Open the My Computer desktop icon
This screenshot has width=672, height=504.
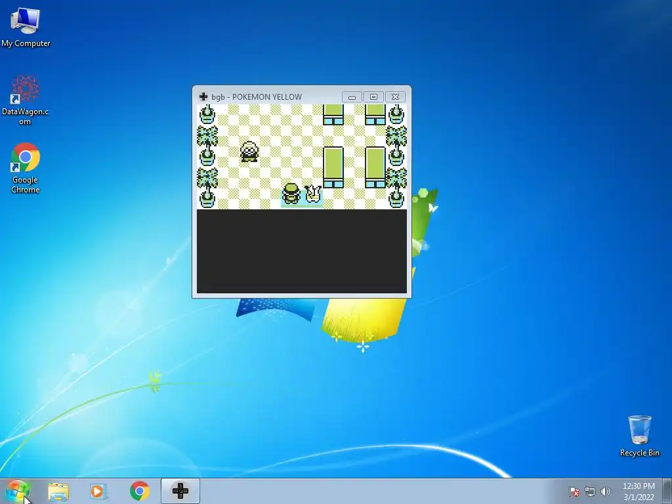[26, 26]
